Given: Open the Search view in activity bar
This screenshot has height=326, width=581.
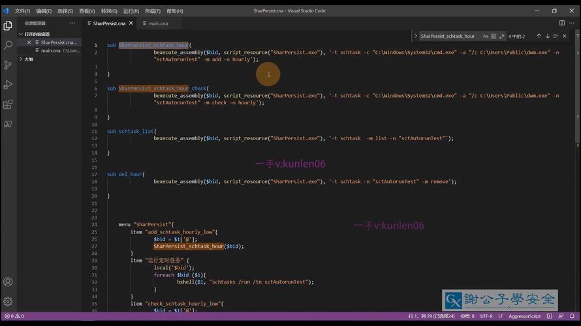Looking at the screenshot, I should point(8,45).
